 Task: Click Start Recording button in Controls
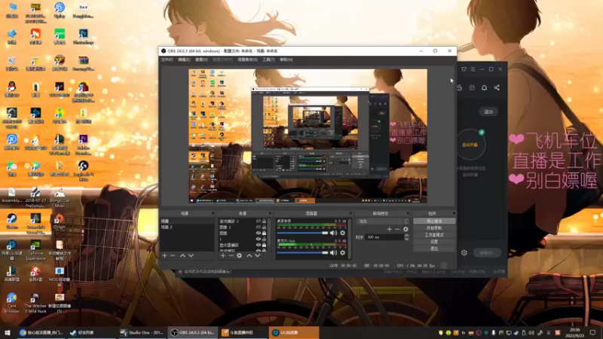point(434,228)
